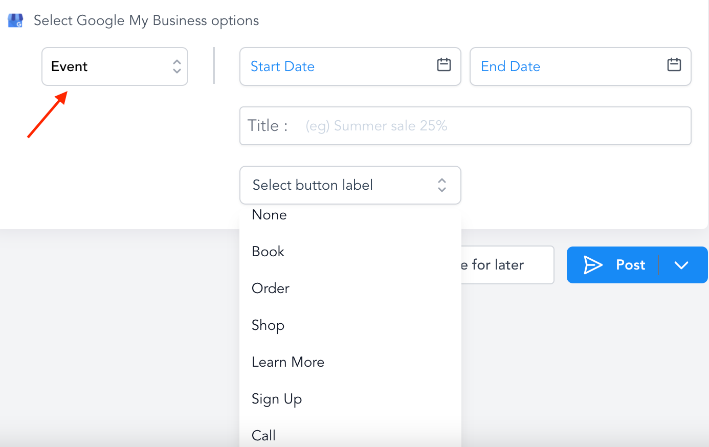709x447 pixels.
Task: Focus the Title text input
Action: pos(491,126)
